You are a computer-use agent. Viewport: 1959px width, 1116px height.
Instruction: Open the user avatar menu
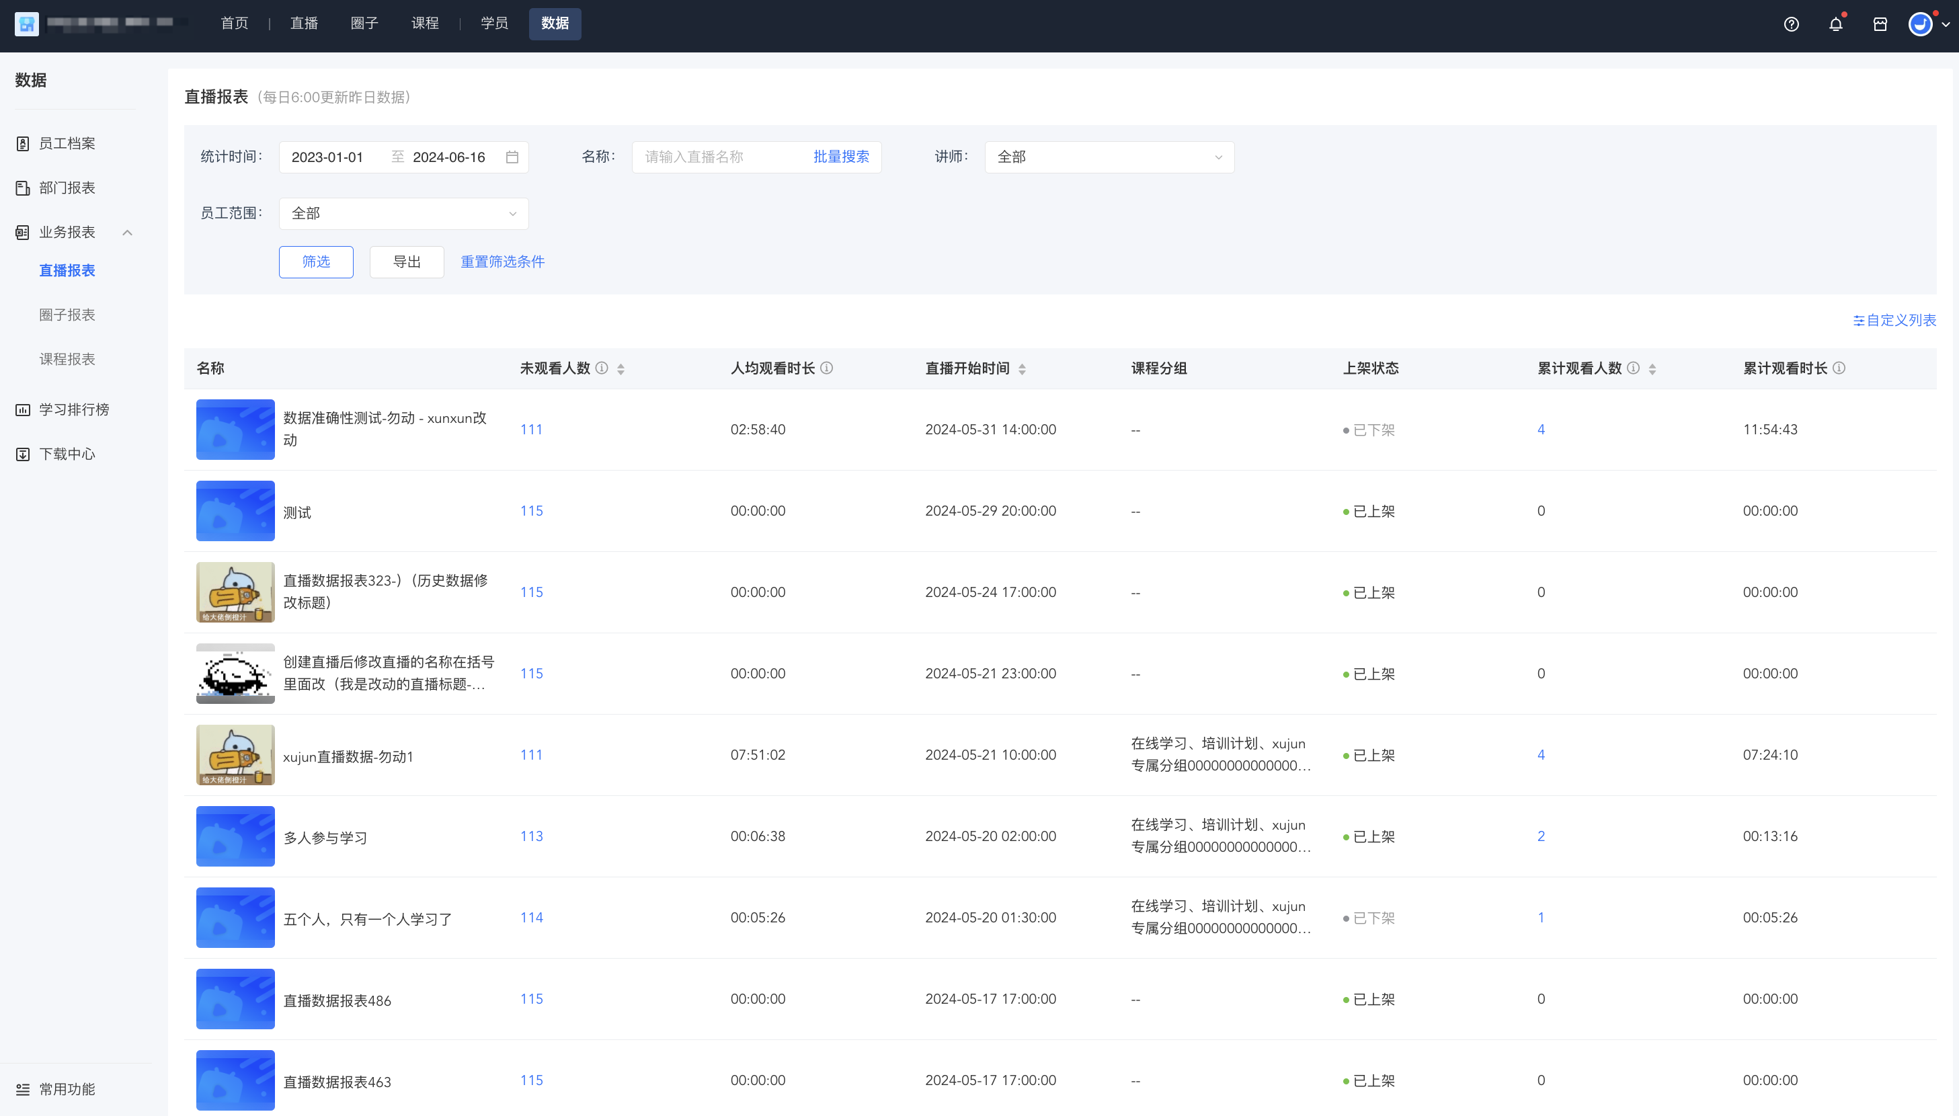[x=1920, y=24]
